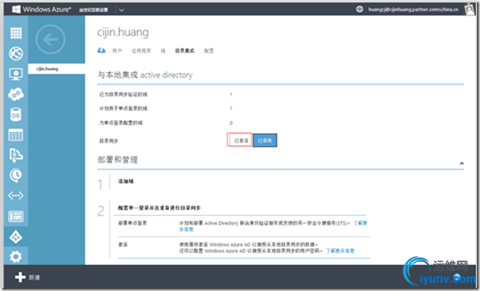The height and width of the screenshot is (291, 480).
Task: Click the user avatar in top-right
Action: (470, 9)
